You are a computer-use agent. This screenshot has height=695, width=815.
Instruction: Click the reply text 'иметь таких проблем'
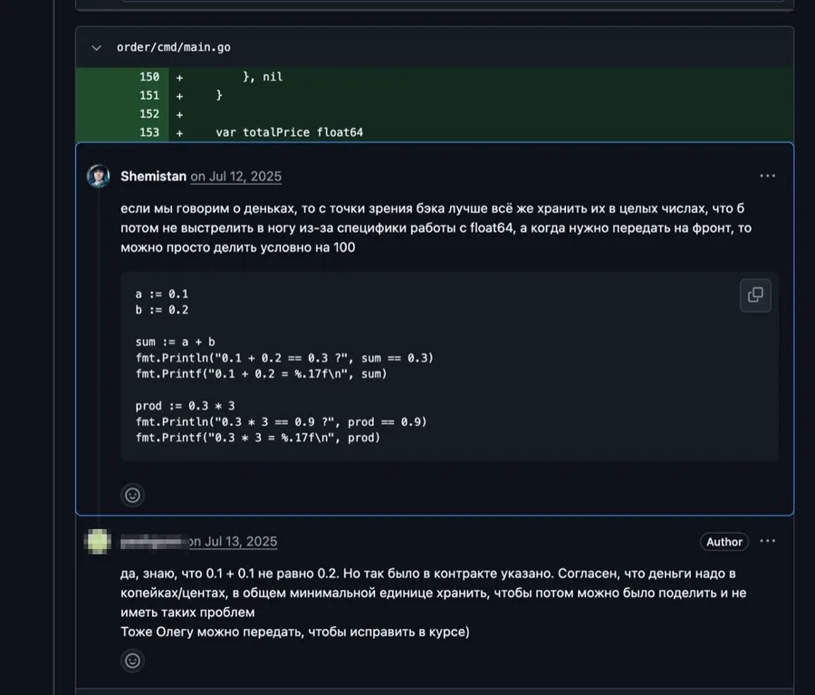187,613
